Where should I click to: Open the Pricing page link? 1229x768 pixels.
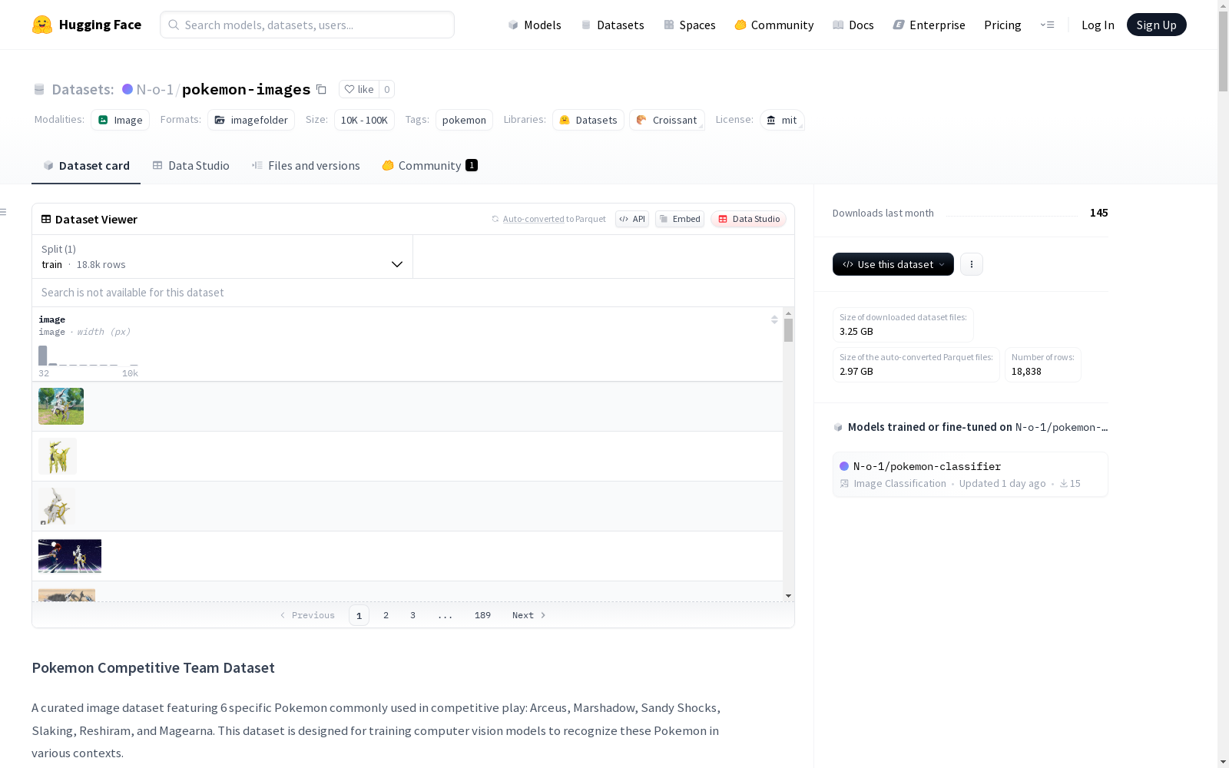1002,25
